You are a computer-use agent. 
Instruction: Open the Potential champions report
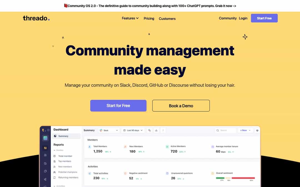pyautogui.click(x=68, y=172)
